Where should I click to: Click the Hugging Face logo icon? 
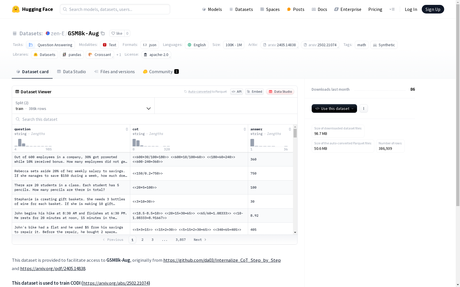pyautogui.click(x=16, y=9)
